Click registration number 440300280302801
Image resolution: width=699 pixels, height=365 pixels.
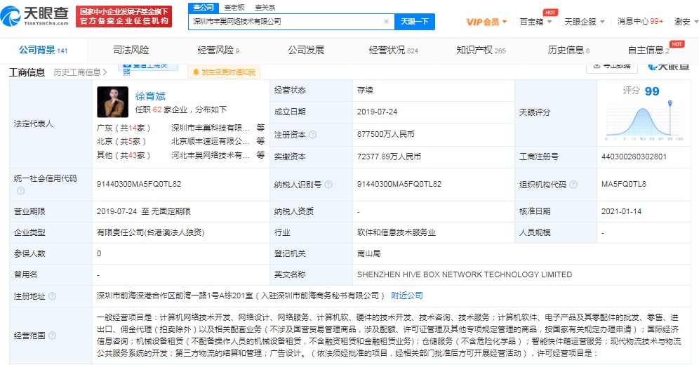[x=634, y=157]
